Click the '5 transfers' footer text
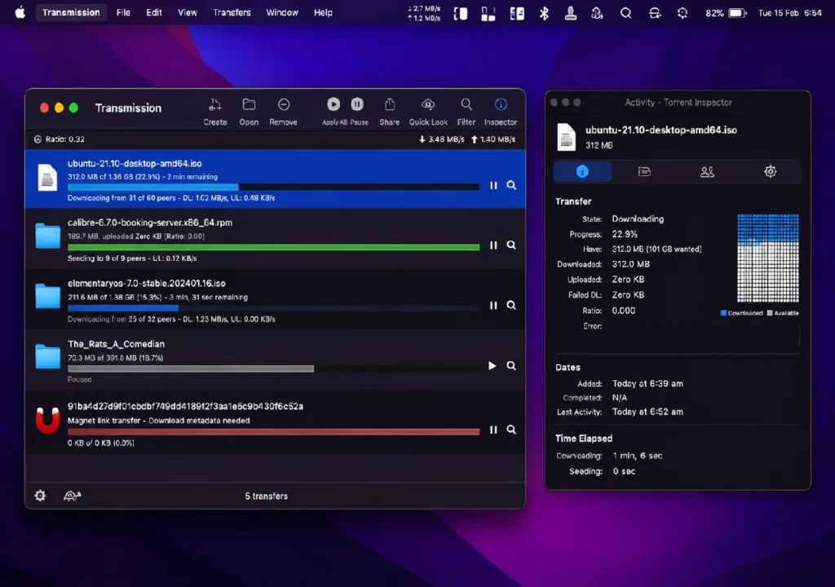 coord(267,496)
